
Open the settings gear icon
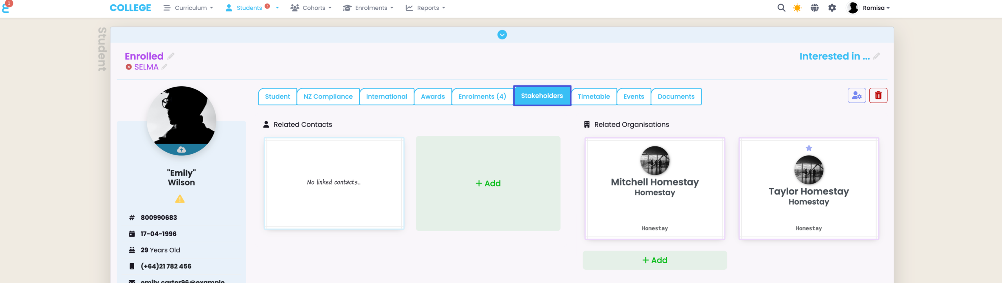click(x=832, y=8)
